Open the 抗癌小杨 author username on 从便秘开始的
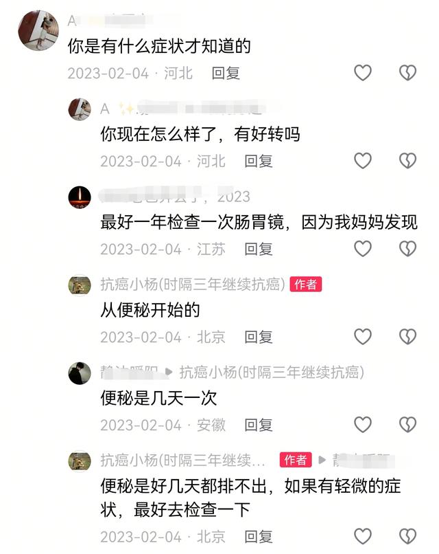This screenshot has width=439, height=554. click(x=193, y=285)
